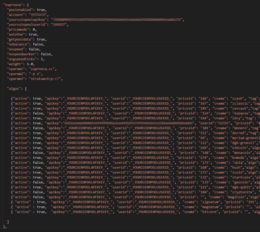260x232 pixels.
Task: Click the "yourcoinpooluserid" key at top
Action: (x=27, y=24)
